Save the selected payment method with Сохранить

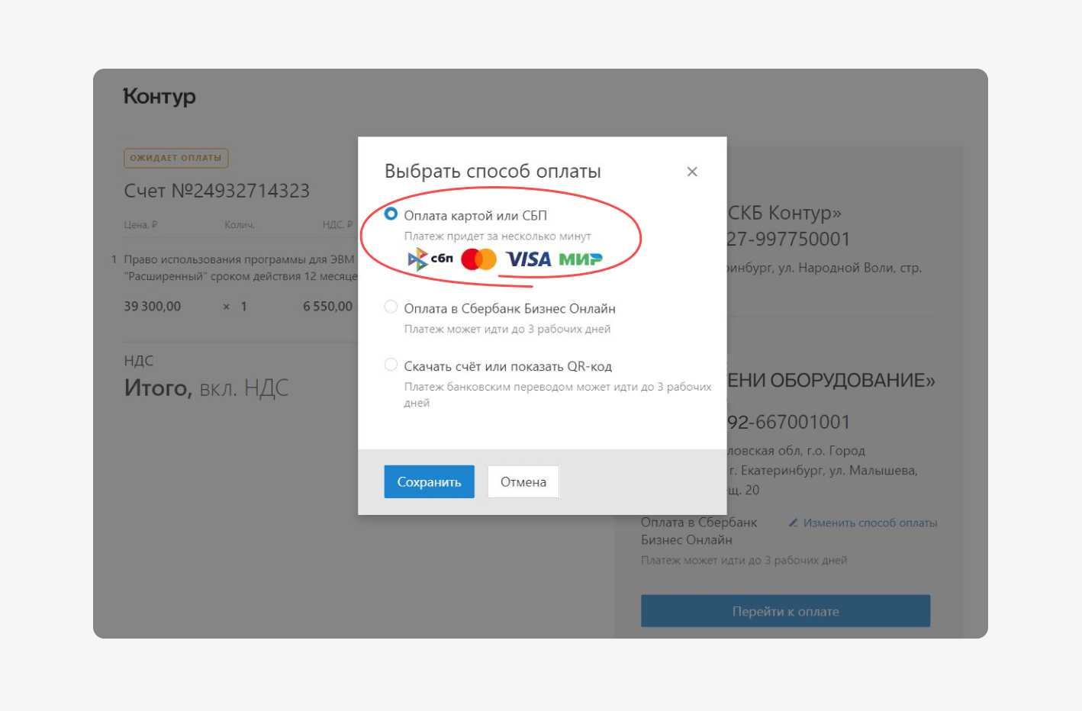click(429, 481)
